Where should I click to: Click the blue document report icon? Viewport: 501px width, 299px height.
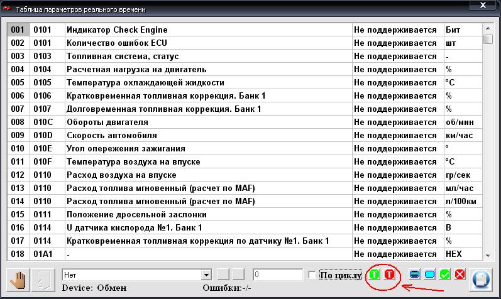(x=480, y=280)
